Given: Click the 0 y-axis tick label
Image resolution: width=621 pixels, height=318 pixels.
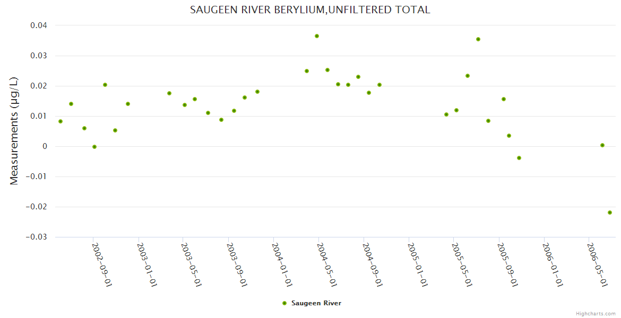Looking at the screenshot, I should click(45, 146).
